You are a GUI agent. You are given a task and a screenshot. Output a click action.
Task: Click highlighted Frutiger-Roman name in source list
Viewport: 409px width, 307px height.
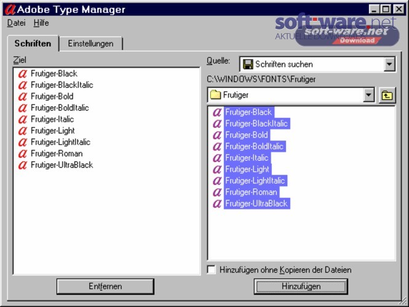pyautogui.click(x=252, y=192)
